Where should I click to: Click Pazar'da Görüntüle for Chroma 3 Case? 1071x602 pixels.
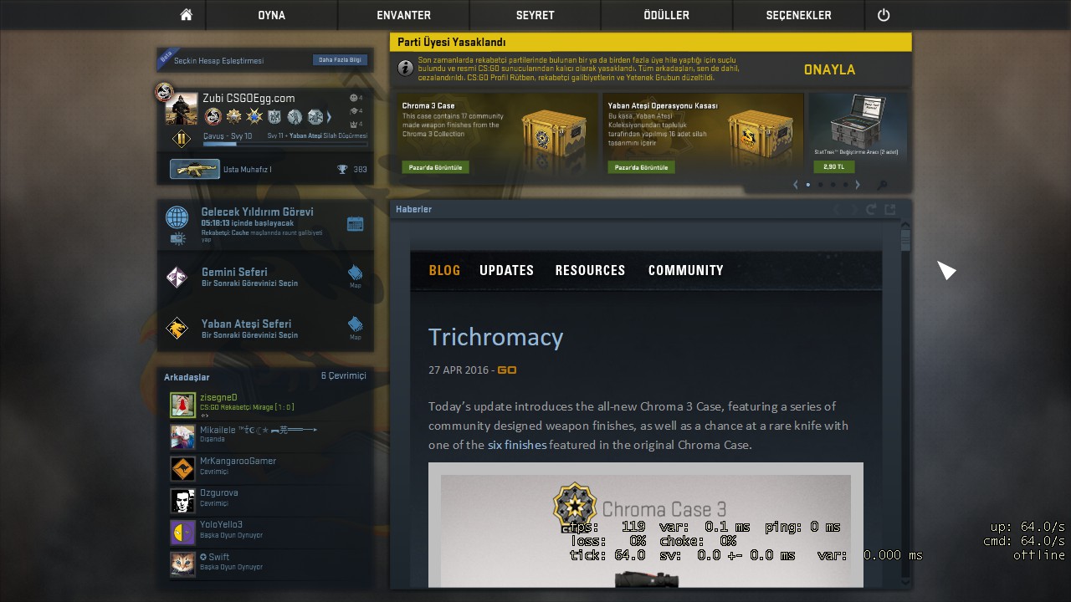click(x=436, y=167)
